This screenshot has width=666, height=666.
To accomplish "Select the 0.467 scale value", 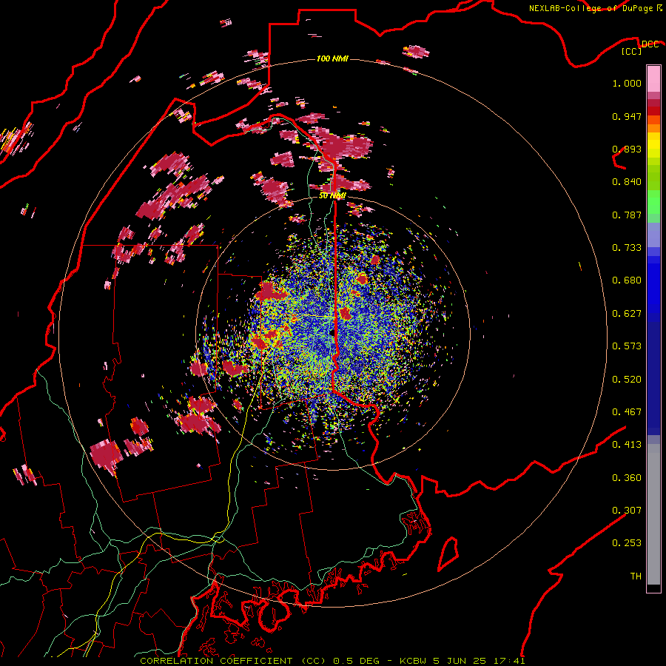I will (627, 412).
